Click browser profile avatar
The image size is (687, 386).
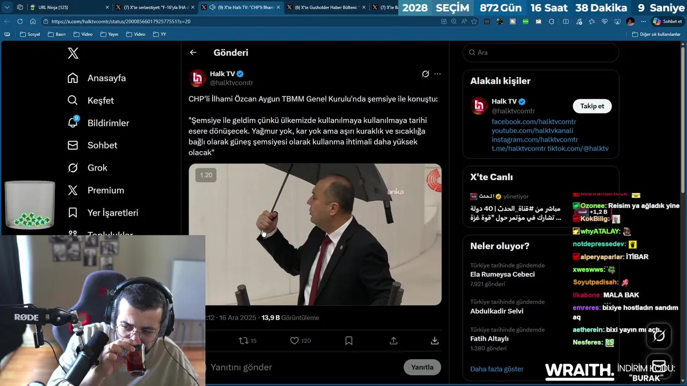pyautogui.click(x=630, y=21)
